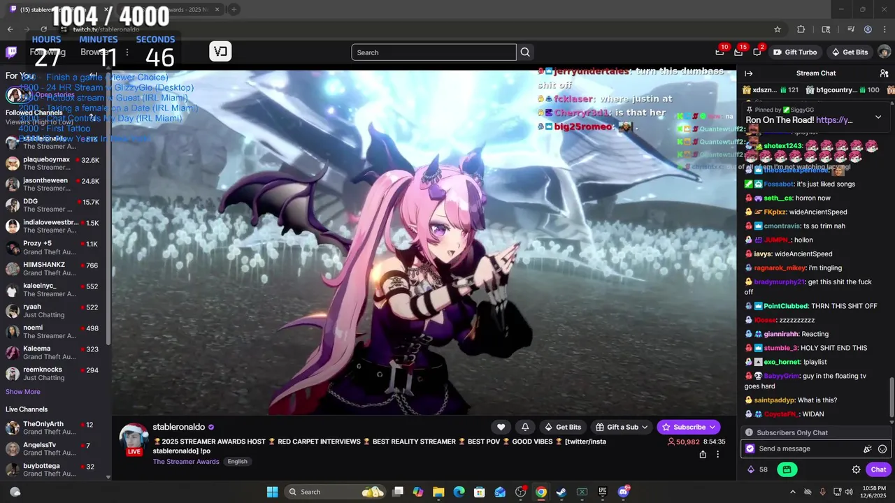The image size is (895, 503).
Task: Send message with the Chat button
Action: (878, 469)
